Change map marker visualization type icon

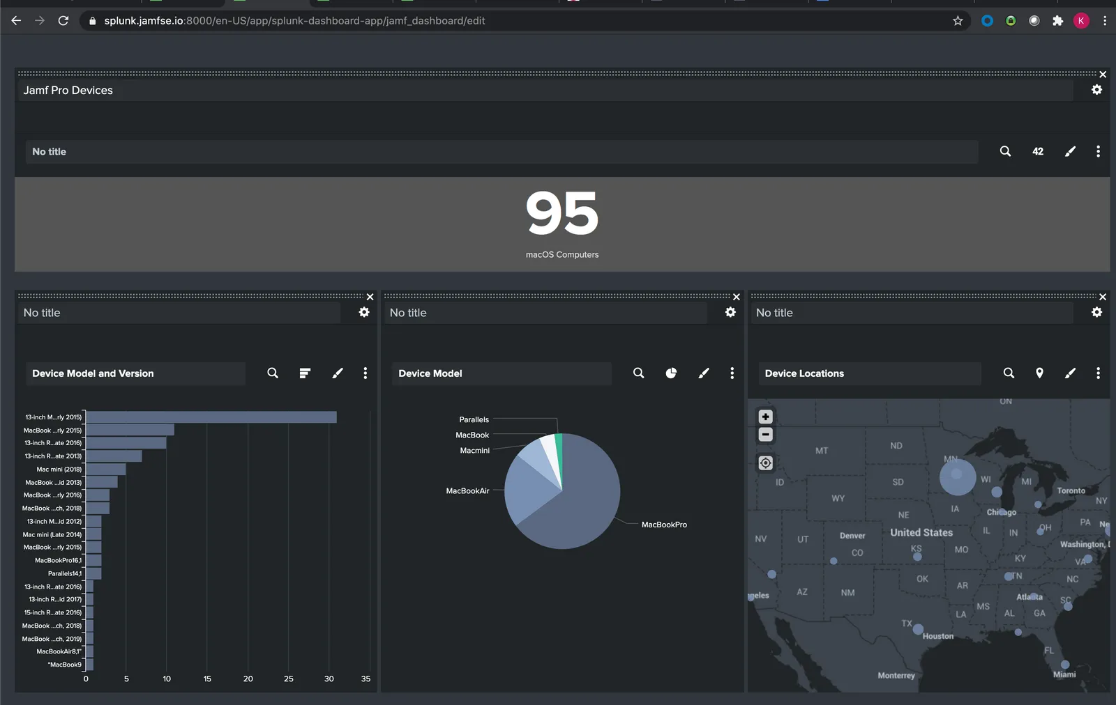pos(1039,373)
